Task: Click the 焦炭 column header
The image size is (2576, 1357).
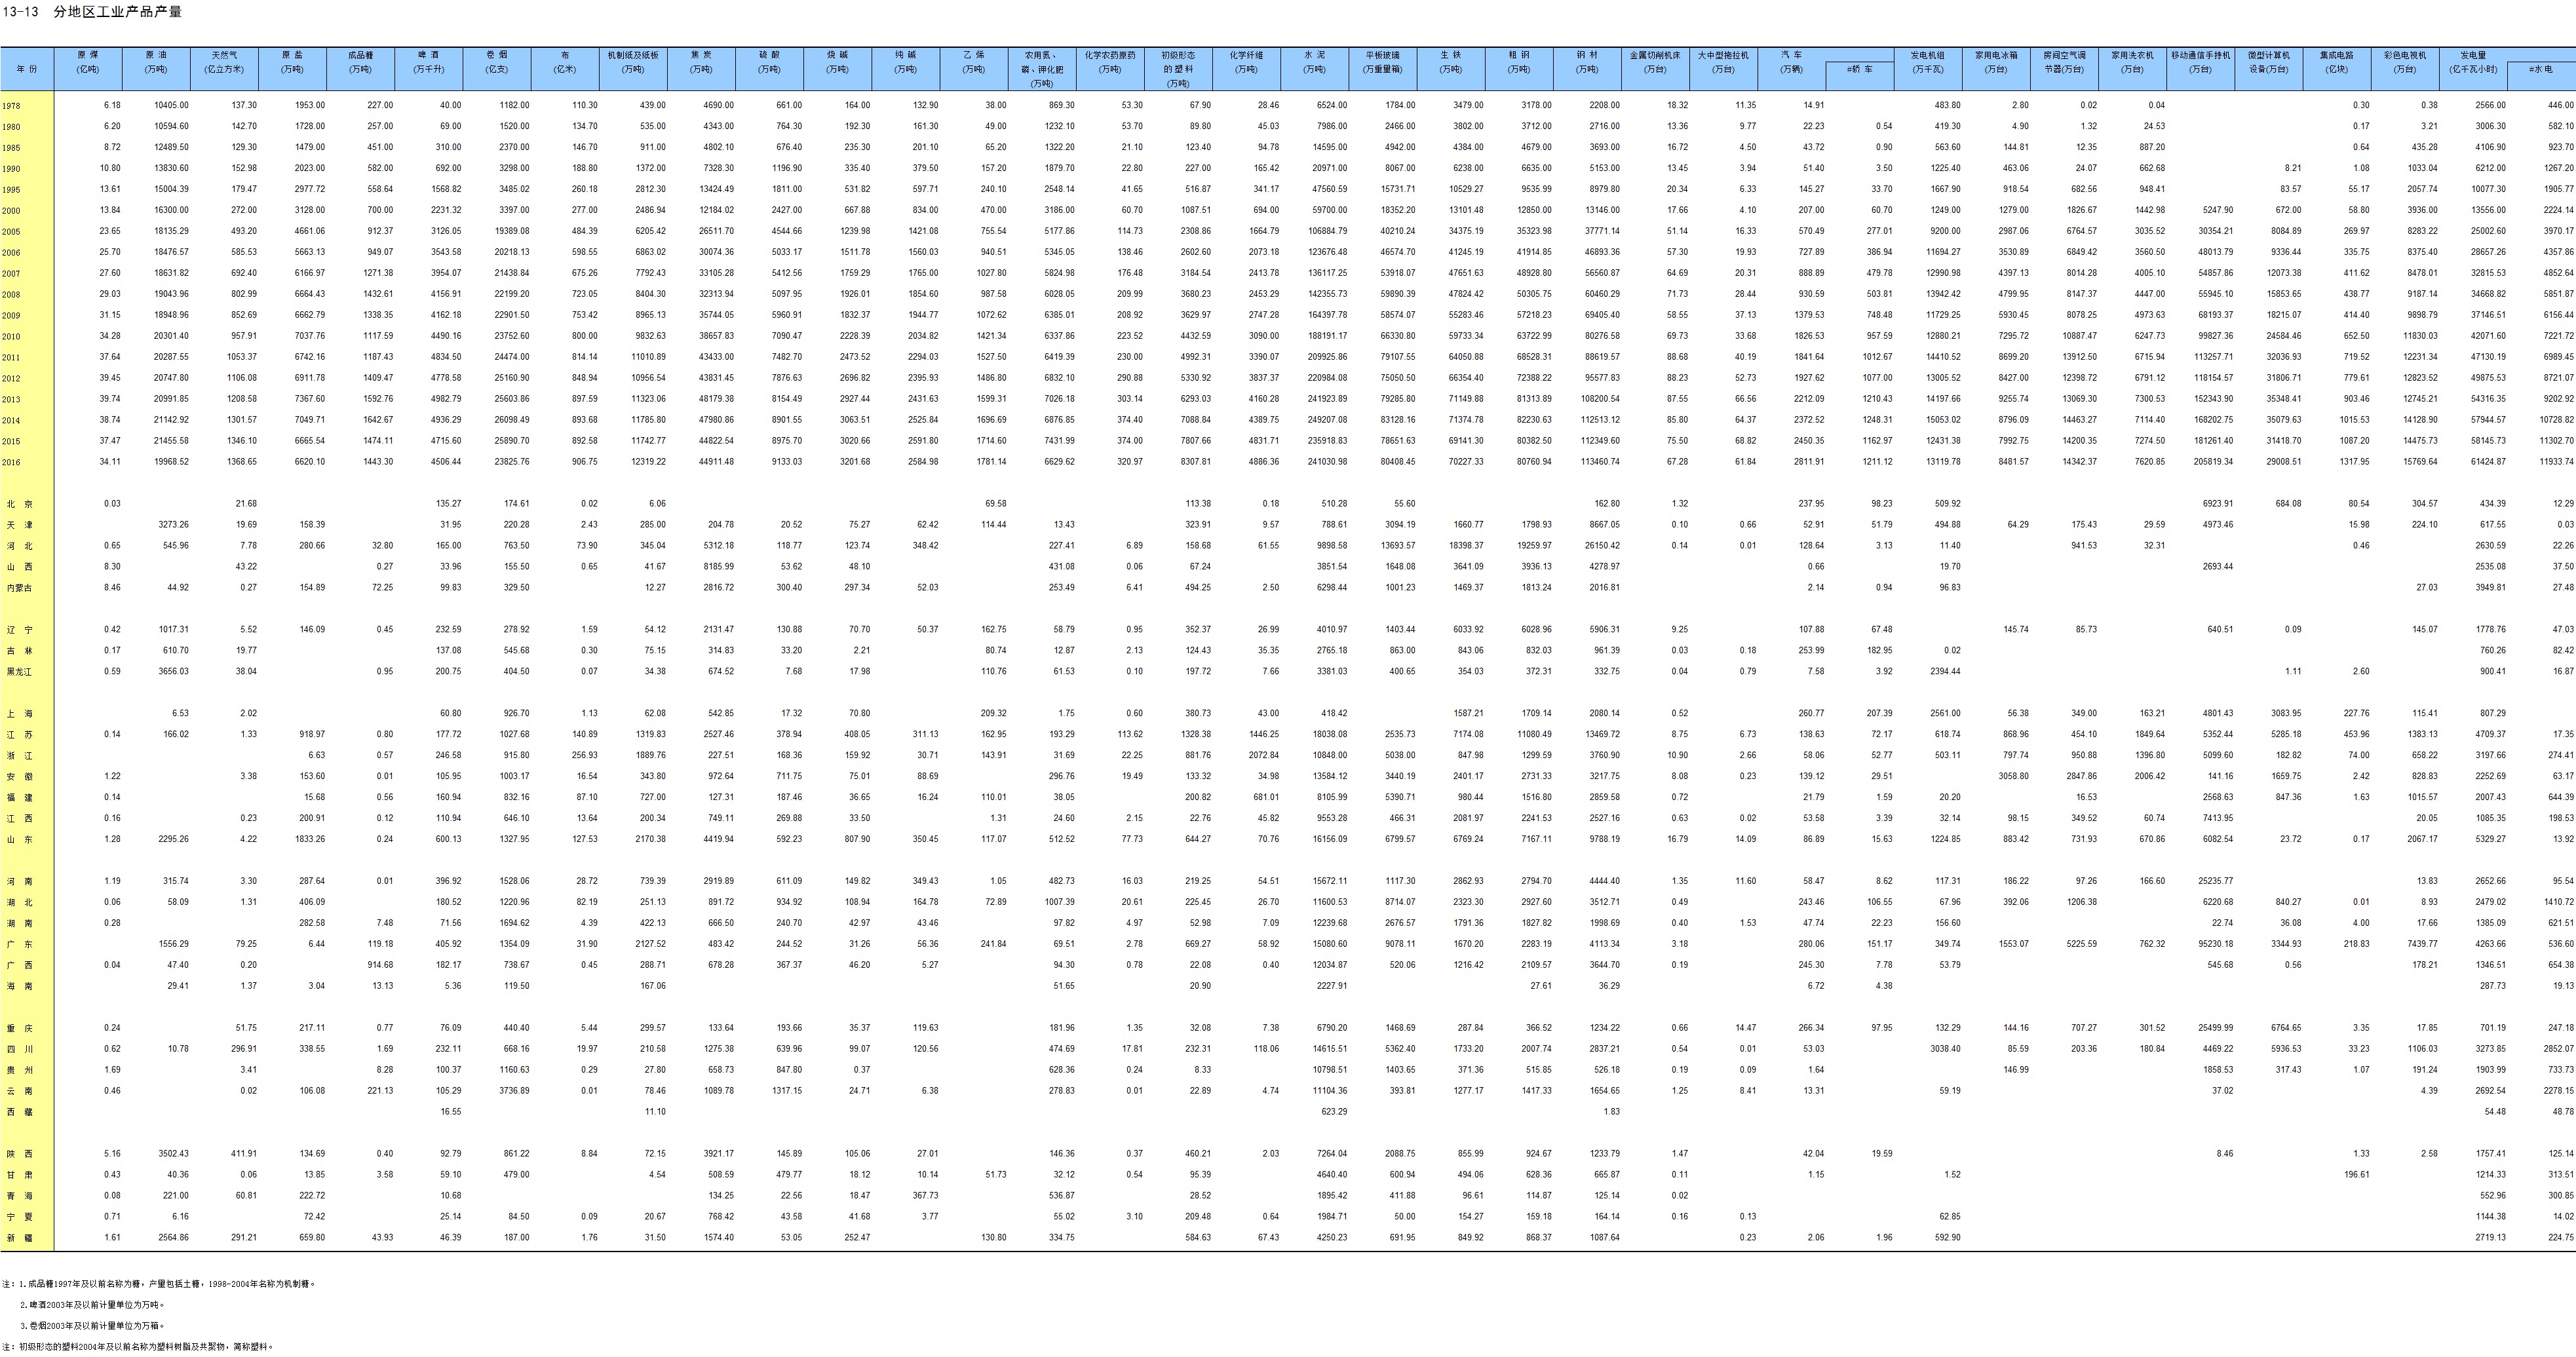Action: coord(701,69)
